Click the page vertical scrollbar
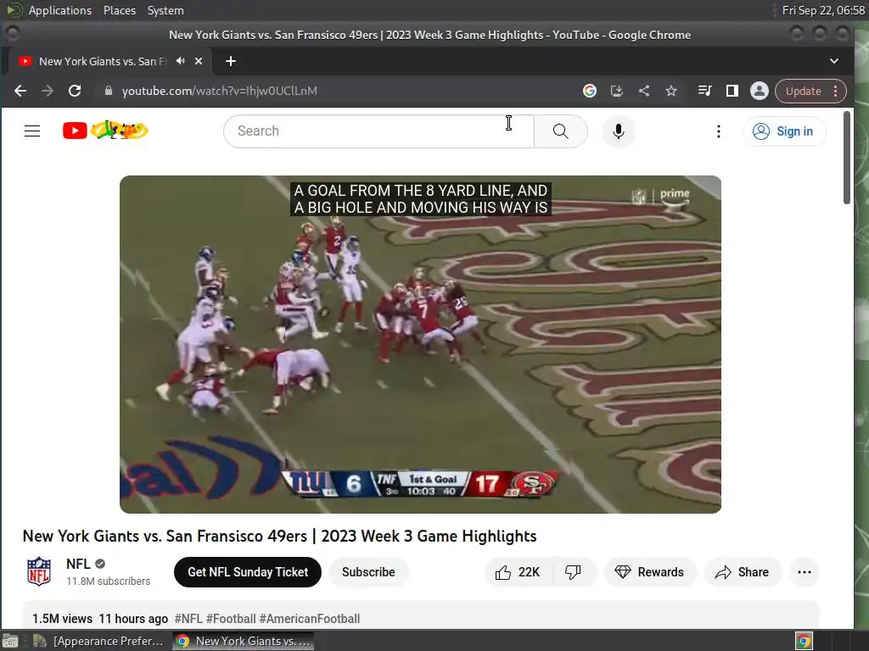The width and height of the screenshot is (869, 651). coord(846,158)
